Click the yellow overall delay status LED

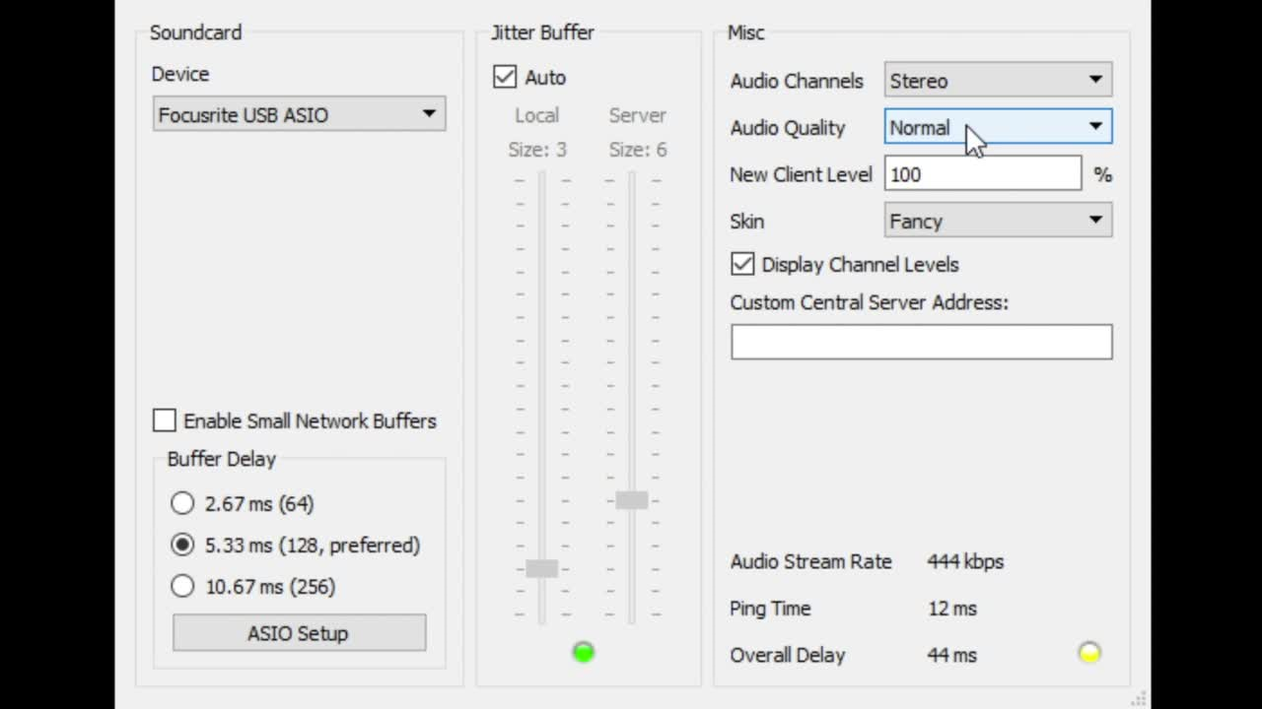(x=1088, y=653)
